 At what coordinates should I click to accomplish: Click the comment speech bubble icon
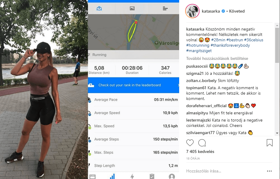pyautogui.click(x=202, y=143)
